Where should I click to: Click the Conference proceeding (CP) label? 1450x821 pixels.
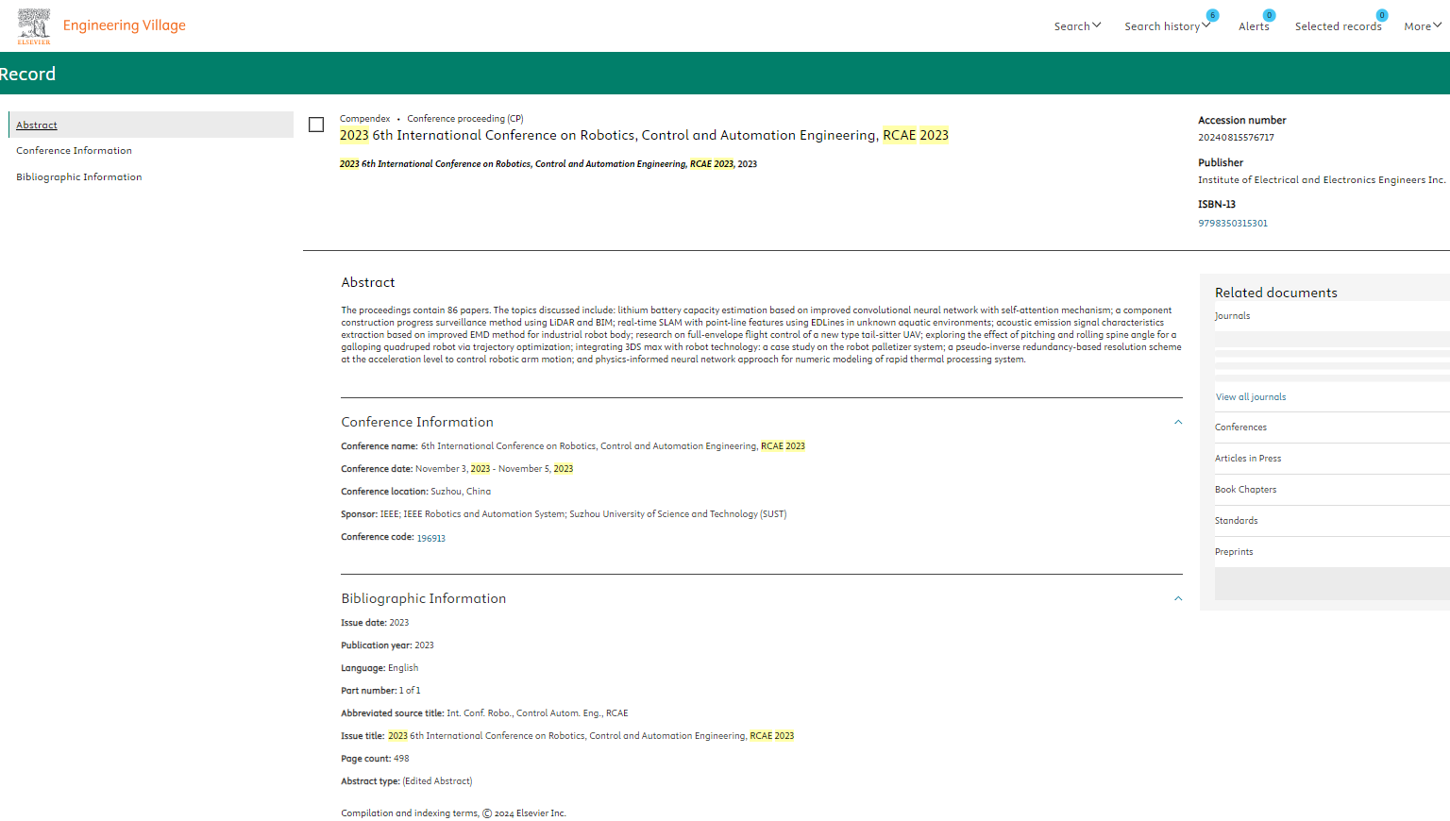pyautogui.click(x=465, y=119)
